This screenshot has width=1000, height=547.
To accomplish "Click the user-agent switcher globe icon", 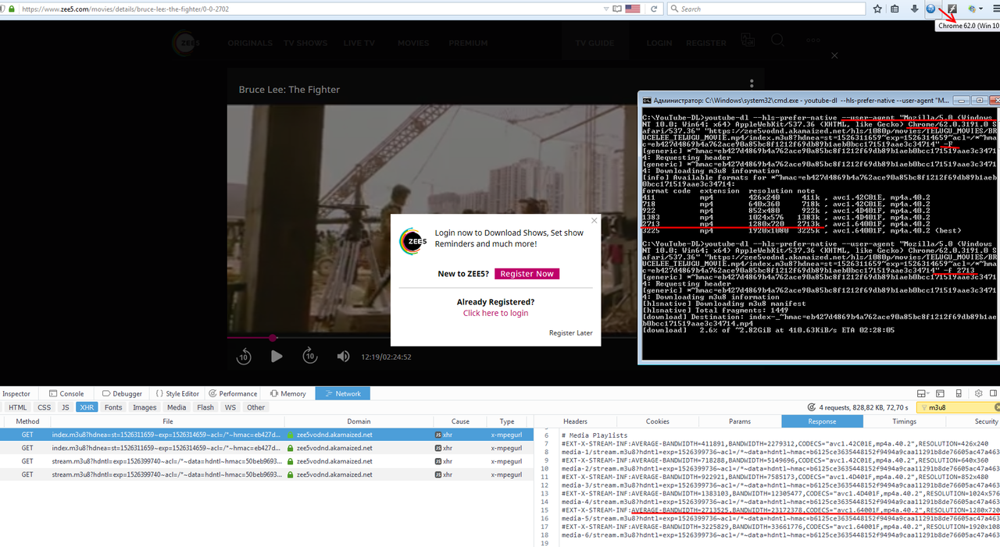I will (931, 9).
